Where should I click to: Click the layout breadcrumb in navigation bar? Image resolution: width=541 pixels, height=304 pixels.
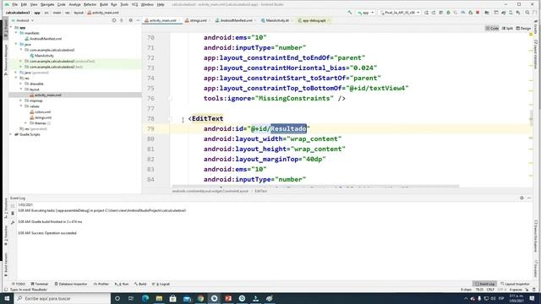[x=79, y=13]
